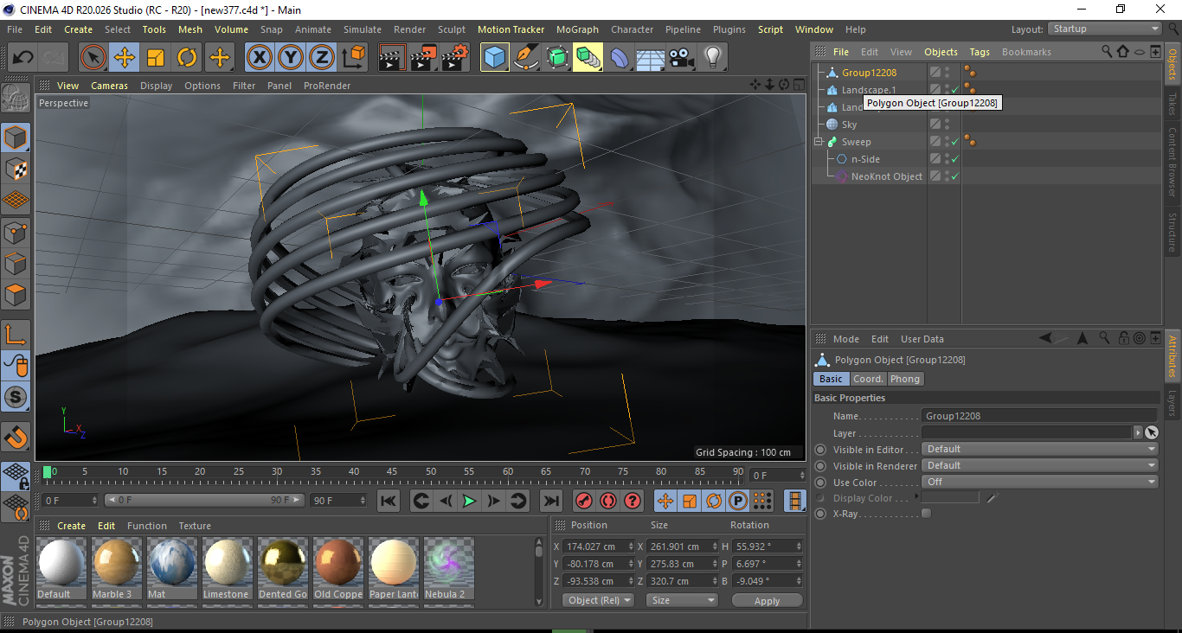The height and width of the screenshot is (633, 1182).
Task: Click the Display Color swatch
Action: (950, 498)
